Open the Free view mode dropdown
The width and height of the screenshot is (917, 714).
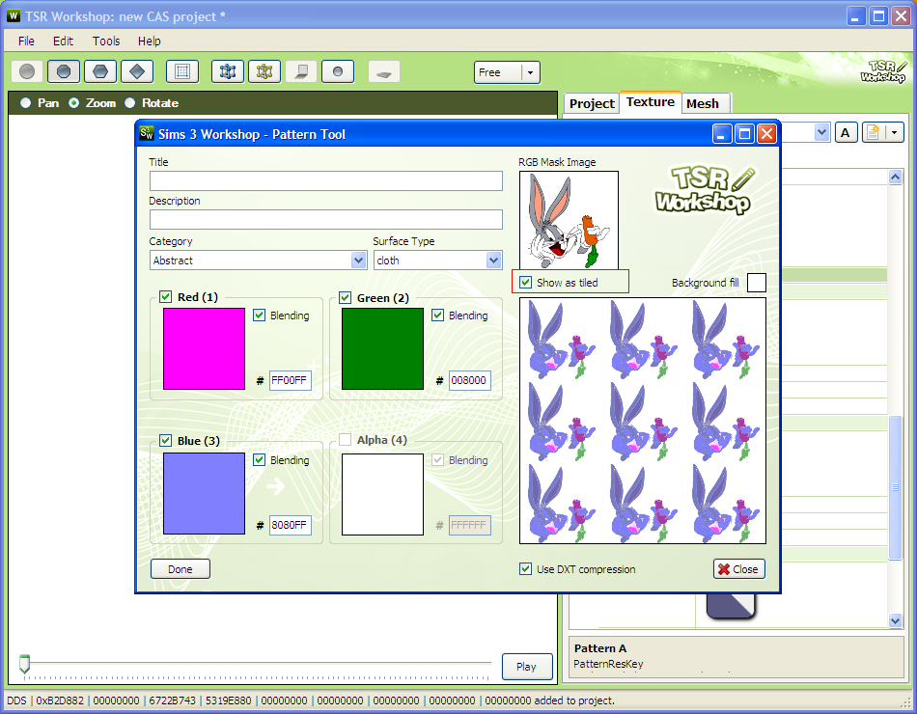tap(531, 72)
